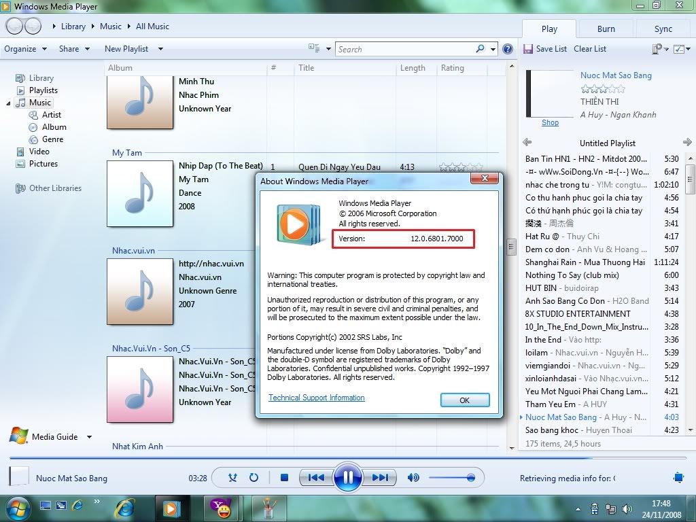
Task: Open the Organize menu
Action: (25, 49)
